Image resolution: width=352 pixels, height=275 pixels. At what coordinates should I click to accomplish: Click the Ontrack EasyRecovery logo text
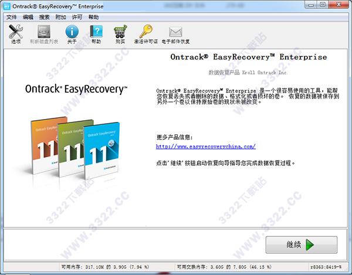[76, 89]
